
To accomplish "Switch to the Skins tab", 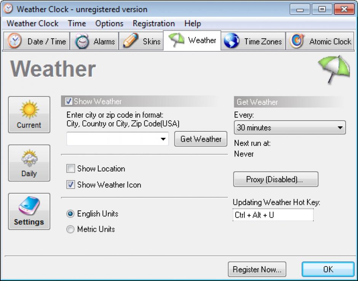I will click(x=141, y=41).
